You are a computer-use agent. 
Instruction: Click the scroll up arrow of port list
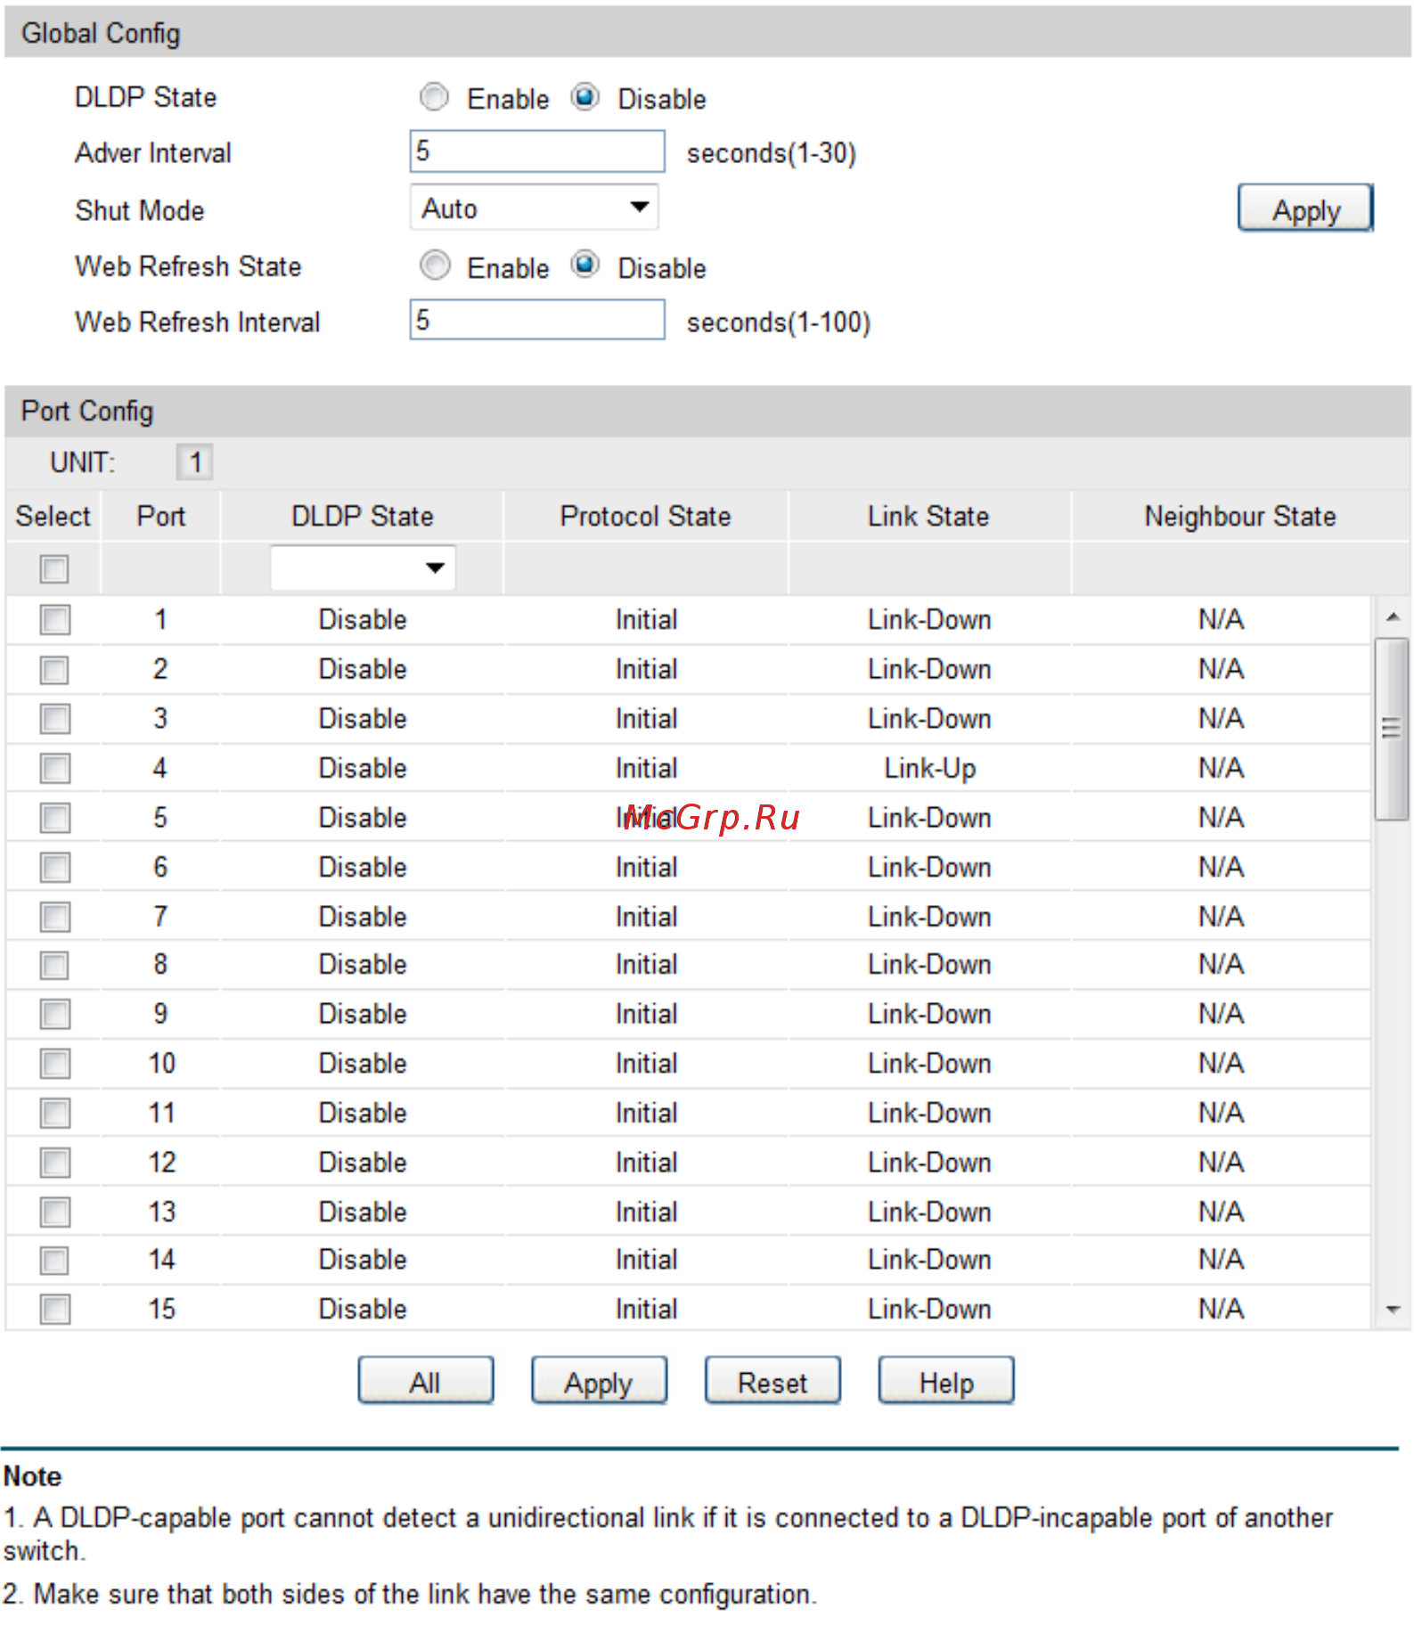pos(1393,616)
